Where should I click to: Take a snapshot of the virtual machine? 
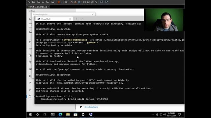72,2
